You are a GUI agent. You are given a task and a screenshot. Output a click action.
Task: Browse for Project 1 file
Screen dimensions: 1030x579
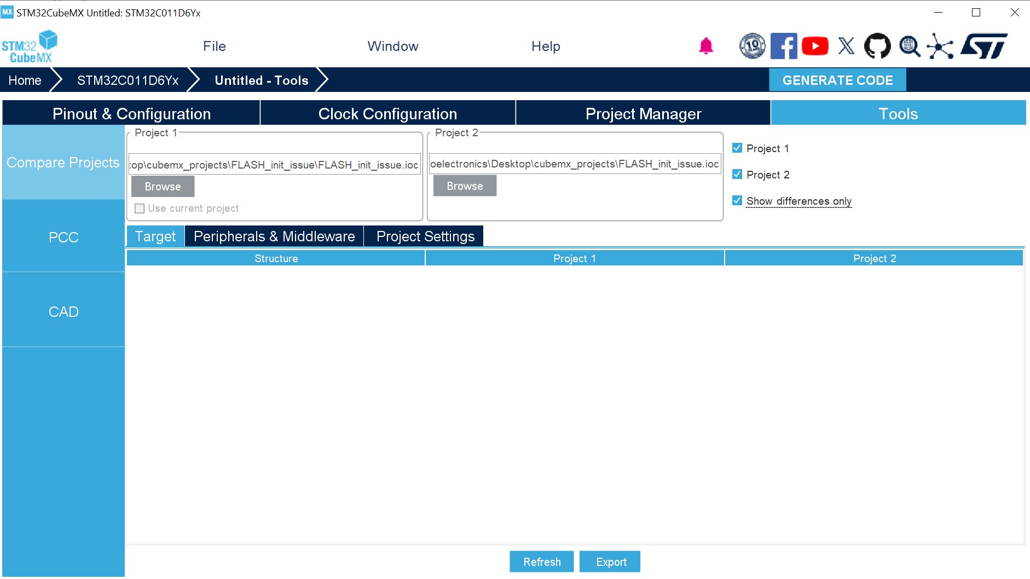point(163,187)
